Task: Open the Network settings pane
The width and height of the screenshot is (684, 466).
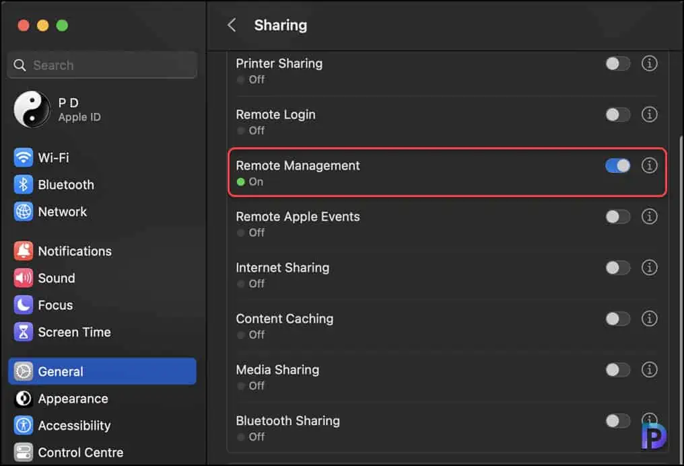Action: [102, 212]
